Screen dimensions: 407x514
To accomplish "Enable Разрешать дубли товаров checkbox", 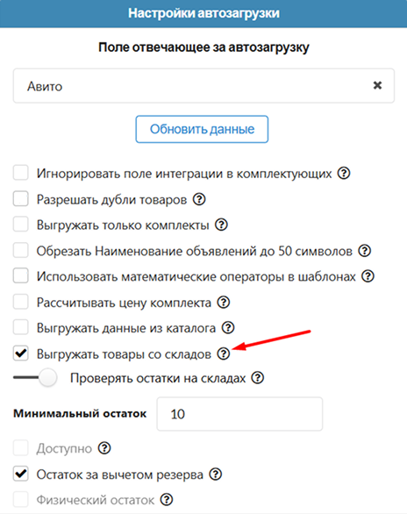I will point(21,199).
